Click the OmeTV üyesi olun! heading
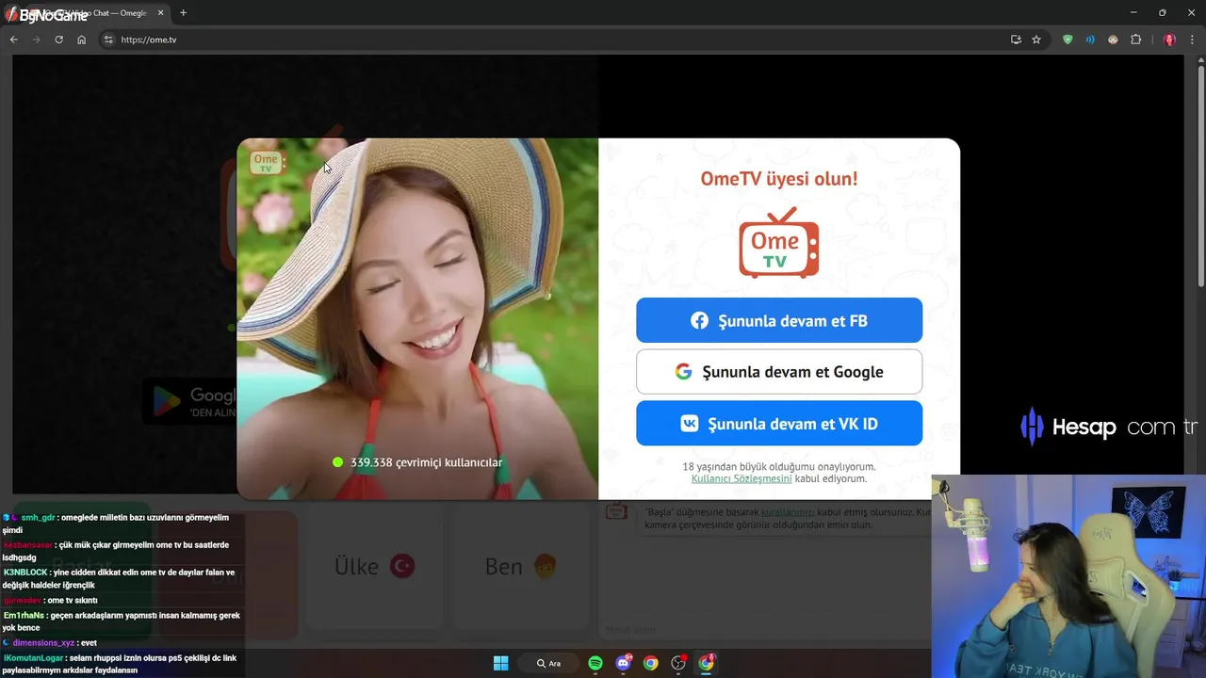Image resolution: width=1206 pixels, height=678 pixels. [779, 178]
